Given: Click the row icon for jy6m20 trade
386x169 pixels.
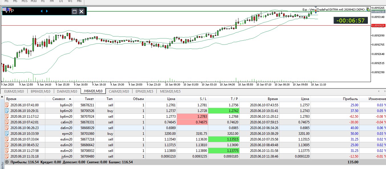Looking at the screenshot, I should click(7, 156).
